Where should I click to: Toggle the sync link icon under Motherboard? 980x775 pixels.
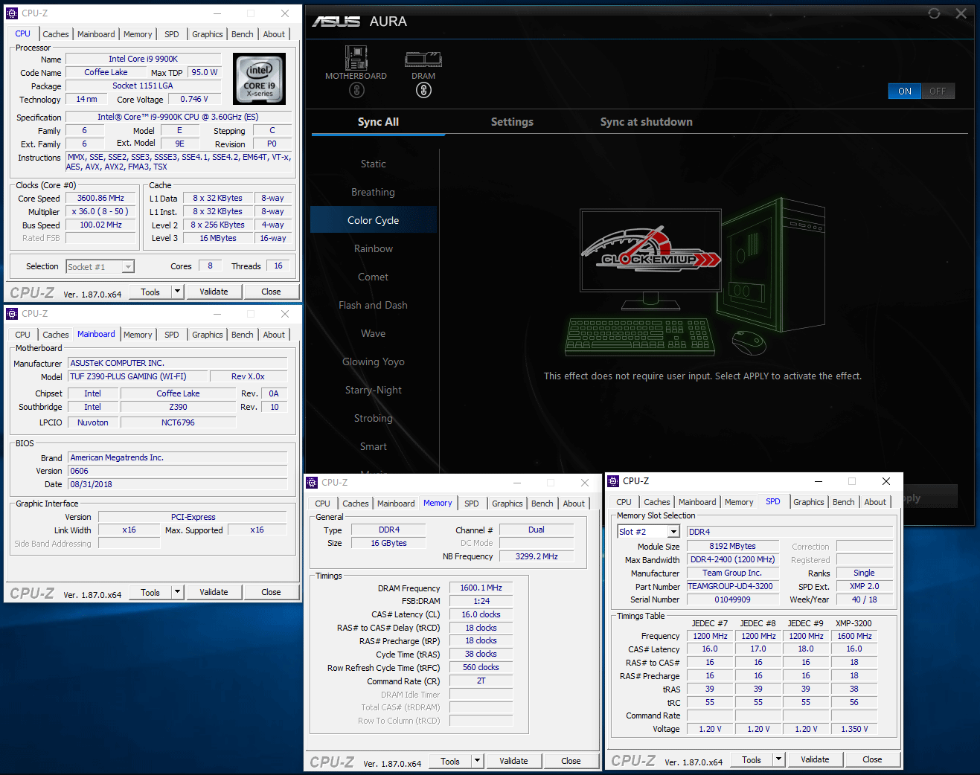tap(356, 91)
